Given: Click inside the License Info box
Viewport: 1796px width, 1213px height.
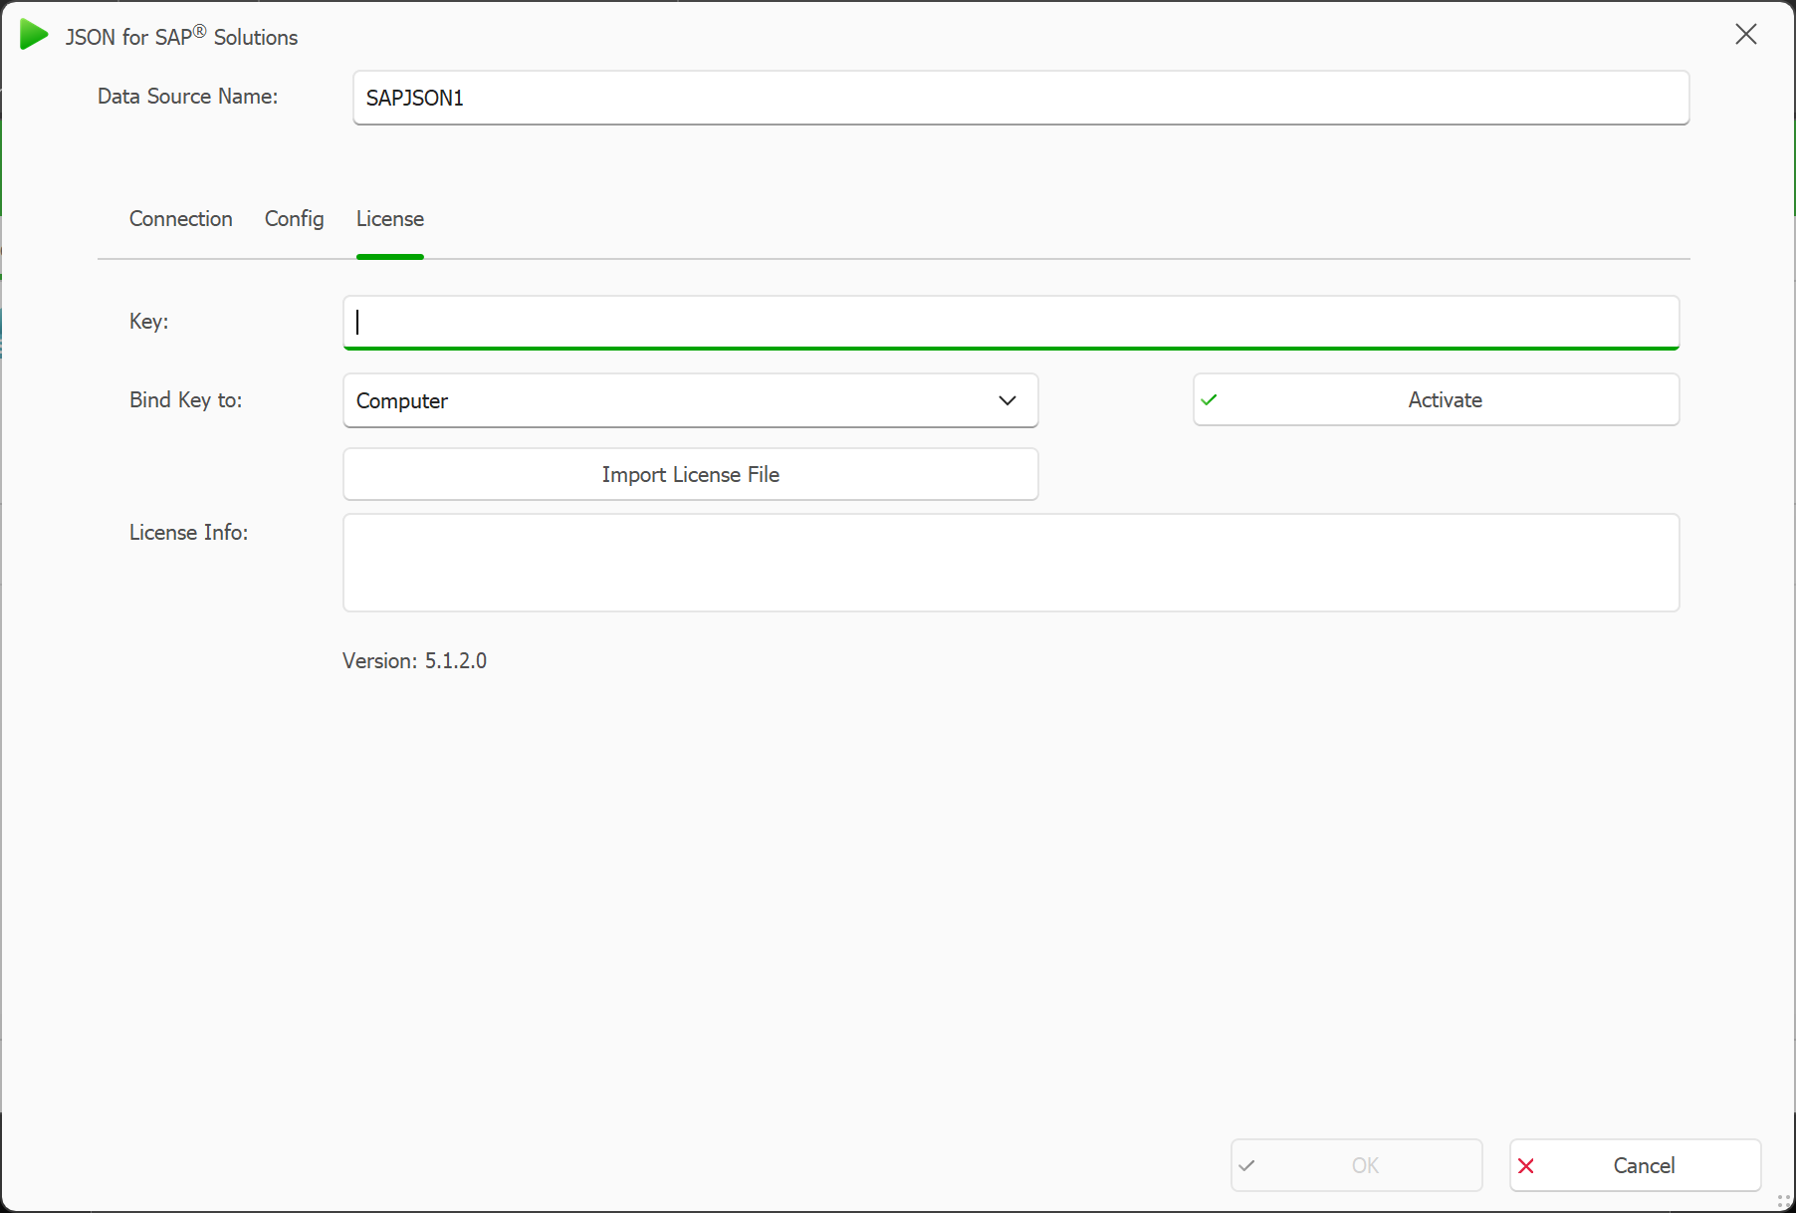Looking at the screenshot, I should (x=1010, y=563).
